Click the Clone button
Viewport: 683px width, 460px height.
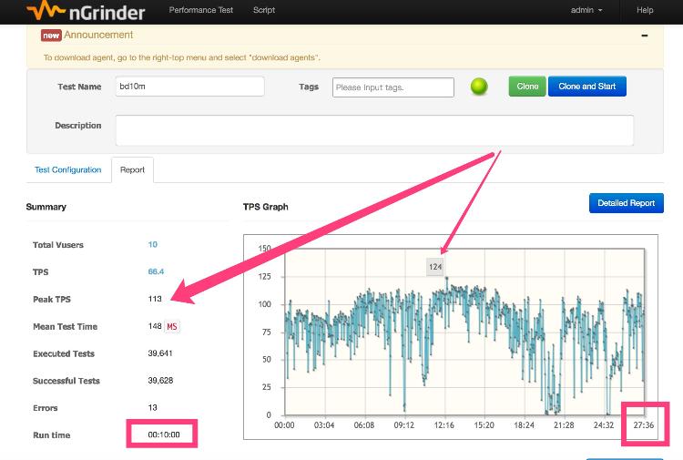pyautogui.click(x=527, y=87)
